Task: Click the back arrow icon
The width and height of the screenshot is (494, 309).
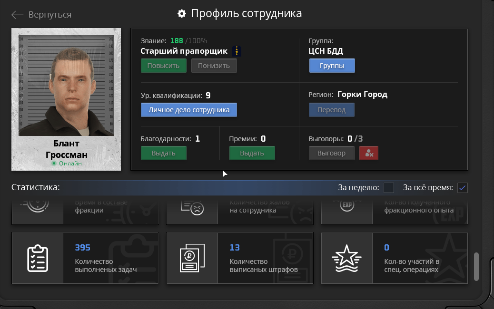Action: coord(18,15)
